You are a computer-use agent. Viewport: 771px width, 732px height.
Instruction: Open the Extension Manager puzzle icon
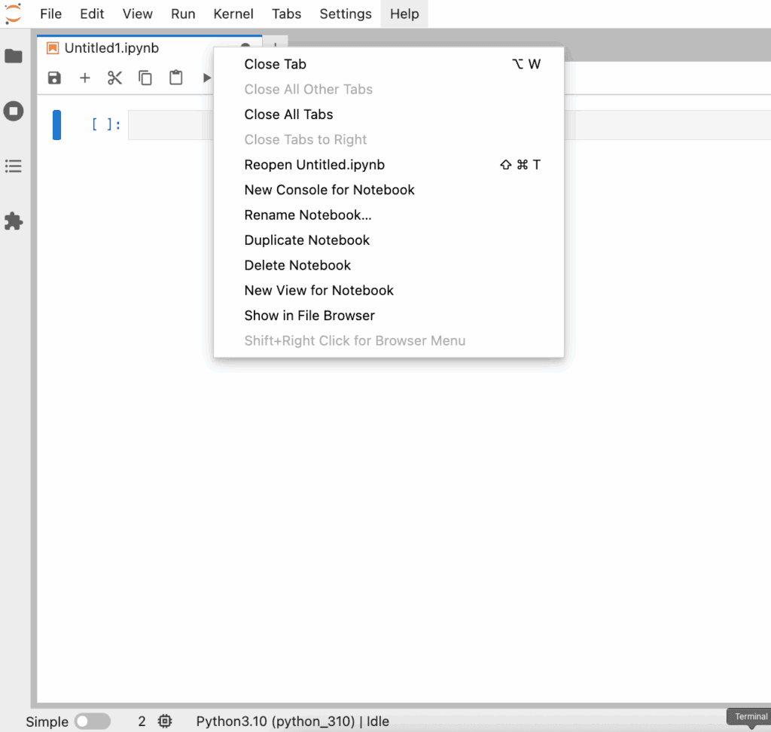14,221
